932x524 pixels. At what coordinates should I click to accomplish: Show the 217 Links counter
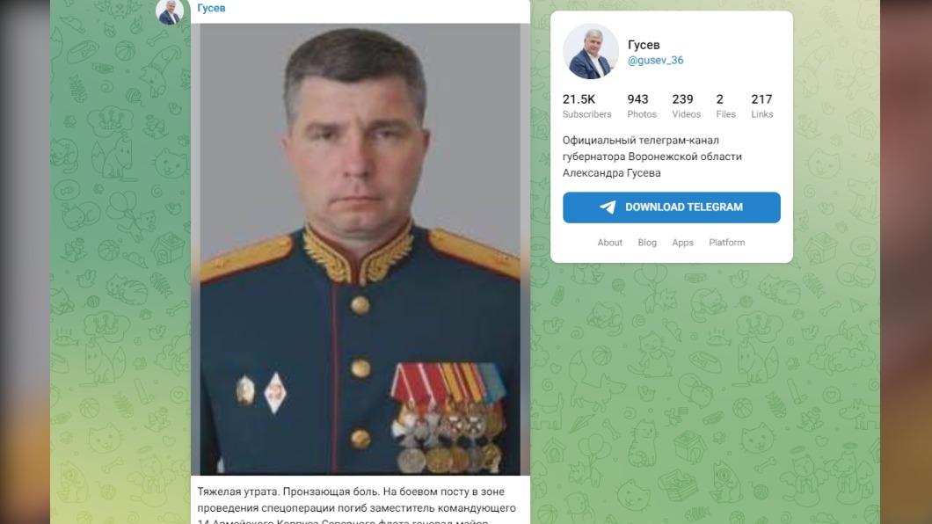pos(761,106)
